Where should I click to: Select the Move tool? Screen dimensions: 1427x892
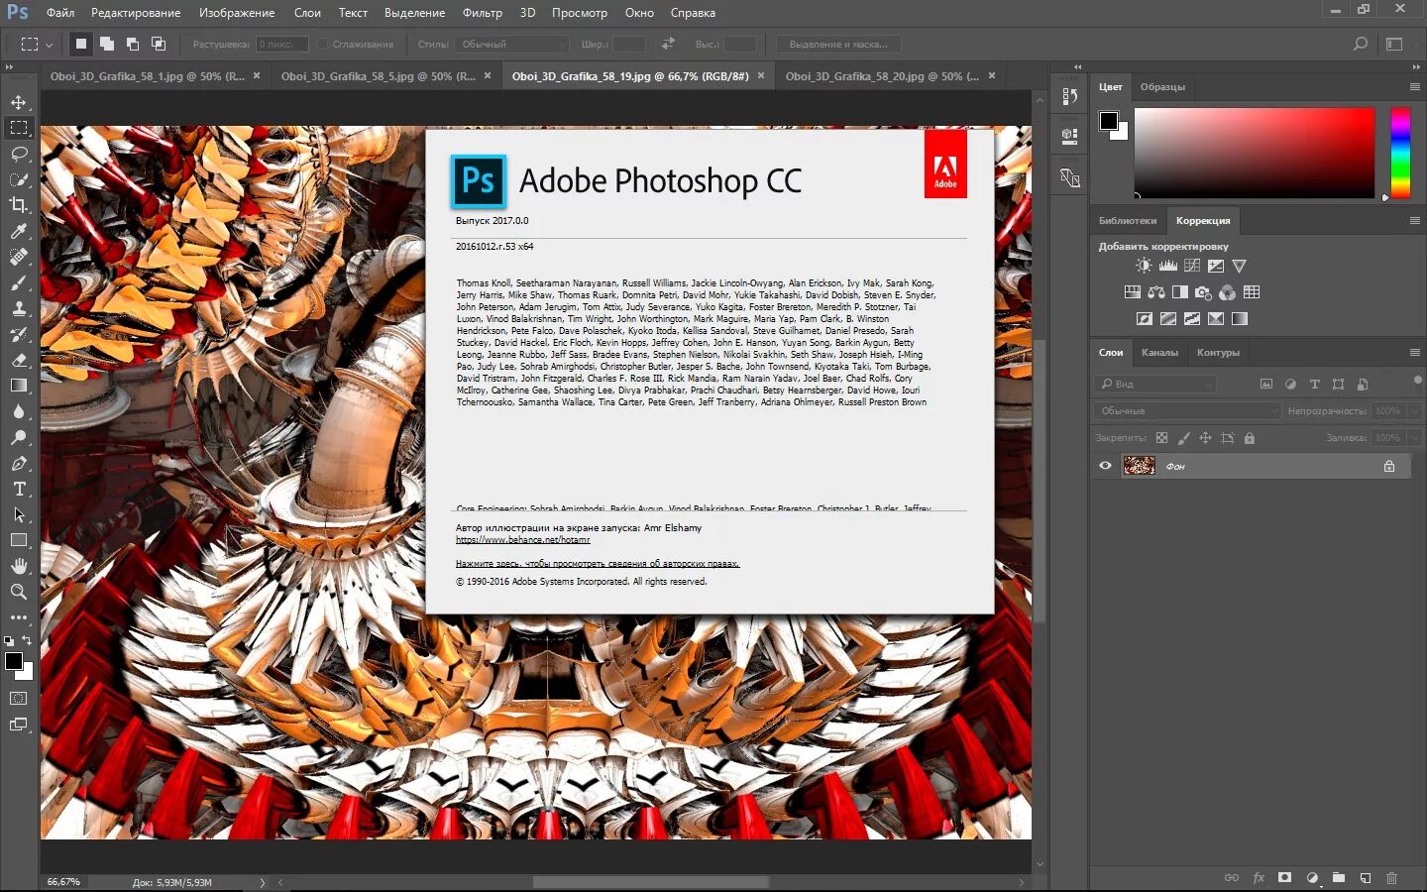19,102
